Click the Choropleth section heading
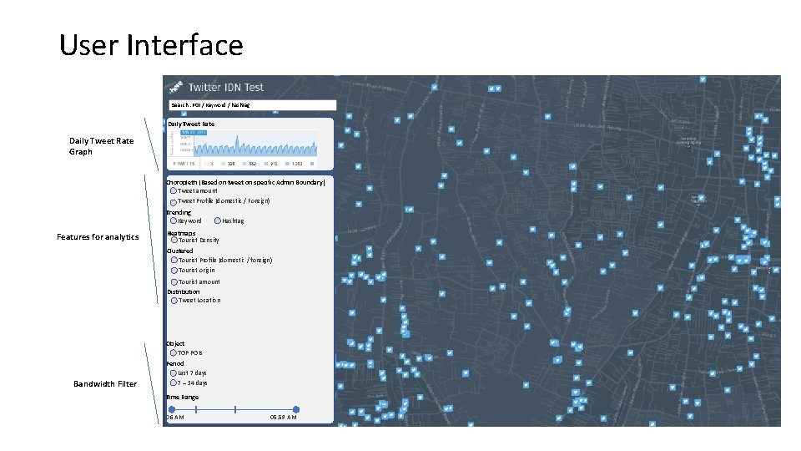801x451 pixels. [245, 183]
